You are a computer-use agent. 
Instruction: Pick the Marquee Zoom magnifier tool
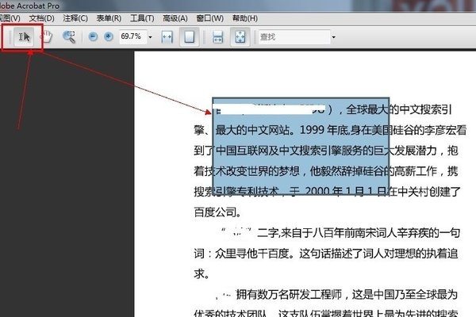[x=69, y=37]
